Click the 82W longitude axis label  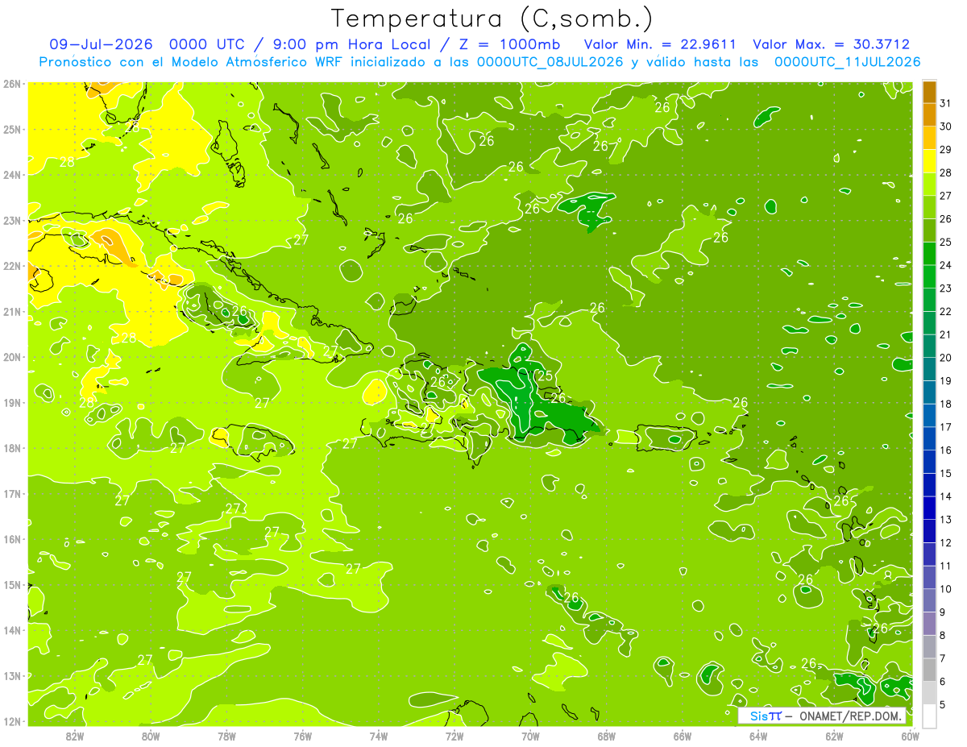pos(75,736)
